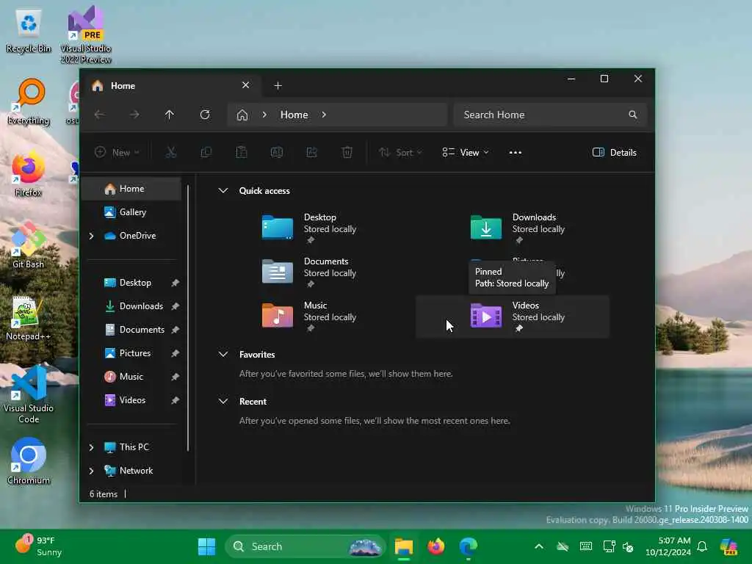Open Git Bash desktop shortcut
Image resolution: width=752 pixels, height=564 pixels.
pos(29,245)
